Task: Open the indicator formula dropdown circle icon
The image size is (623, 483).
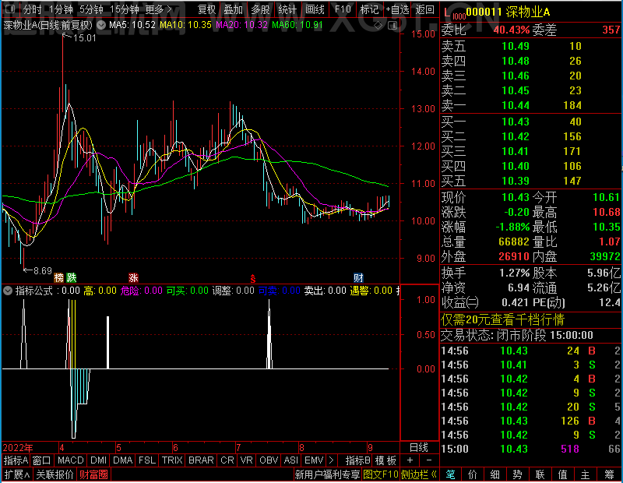Action: click(x=8, y=291)
